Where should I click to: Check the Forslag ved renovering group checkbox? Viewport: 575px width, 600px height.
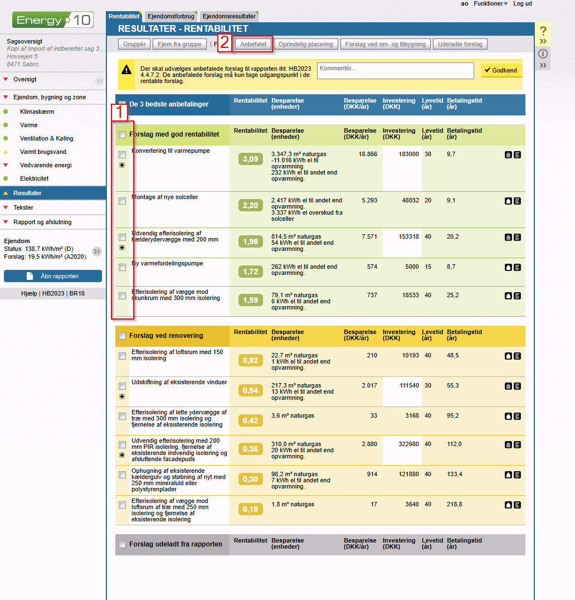122,336
